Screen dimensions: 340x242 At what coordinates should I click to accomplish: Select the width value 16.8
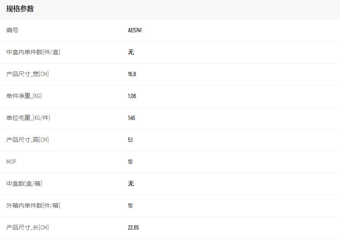tap(132, 74)
